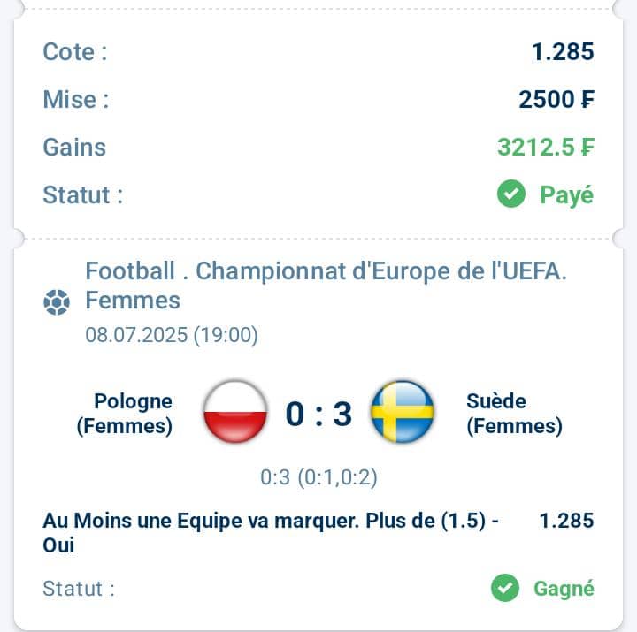Click the Mise label
The image size is (637, 632).
click(x=76, y=100)
